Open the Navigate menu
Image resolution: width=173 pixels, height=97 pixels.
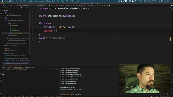click(x=30, y=1)
